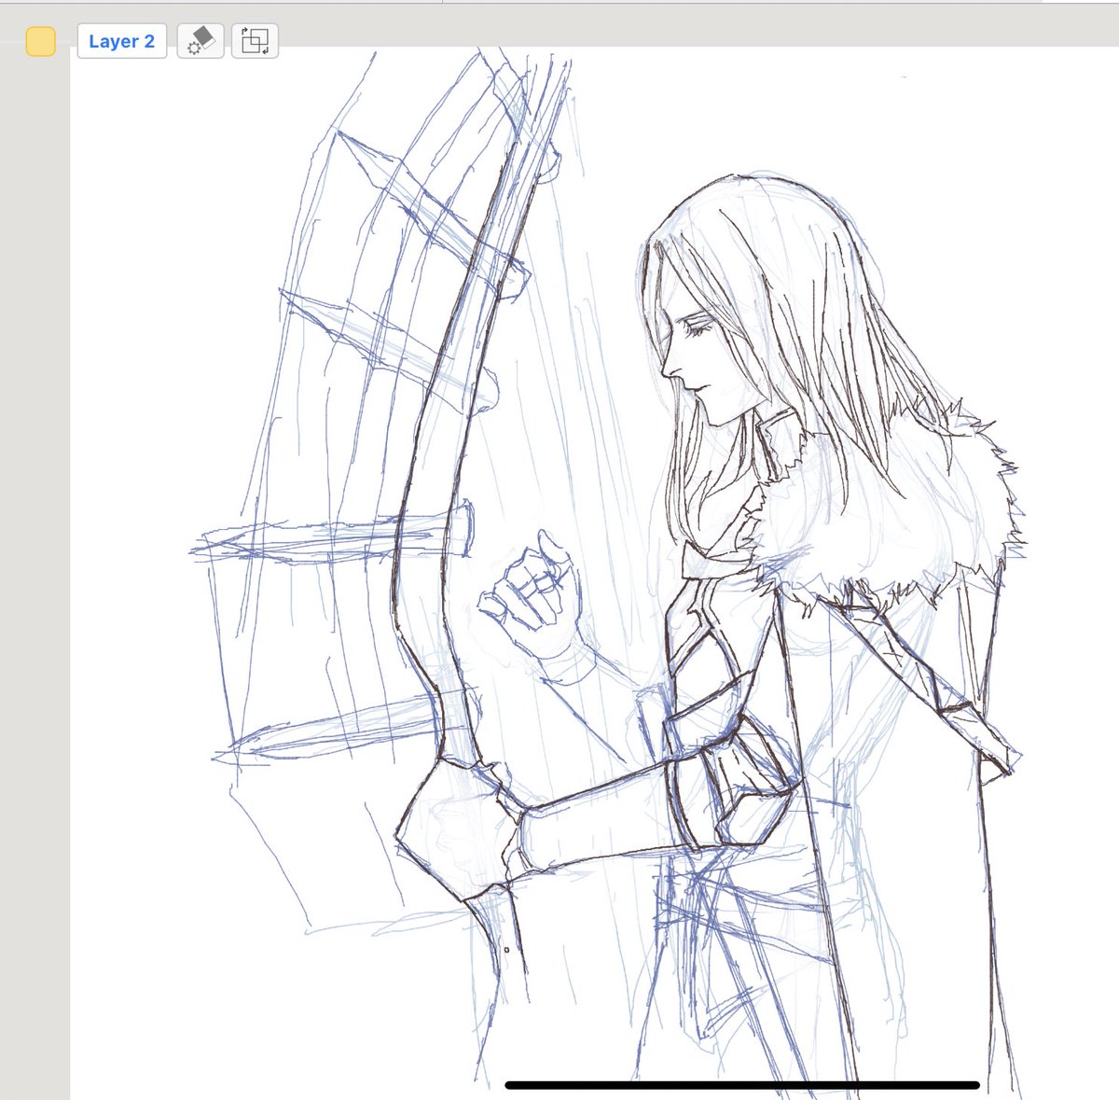Tap the black home indicator bar
The width and height of the screenshot is (1119, 1100).
[x=742, y=1085]
